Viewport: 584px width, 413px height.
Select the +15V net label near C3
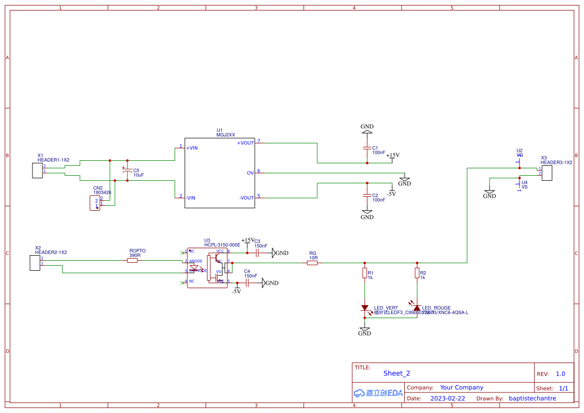point(247,240)
